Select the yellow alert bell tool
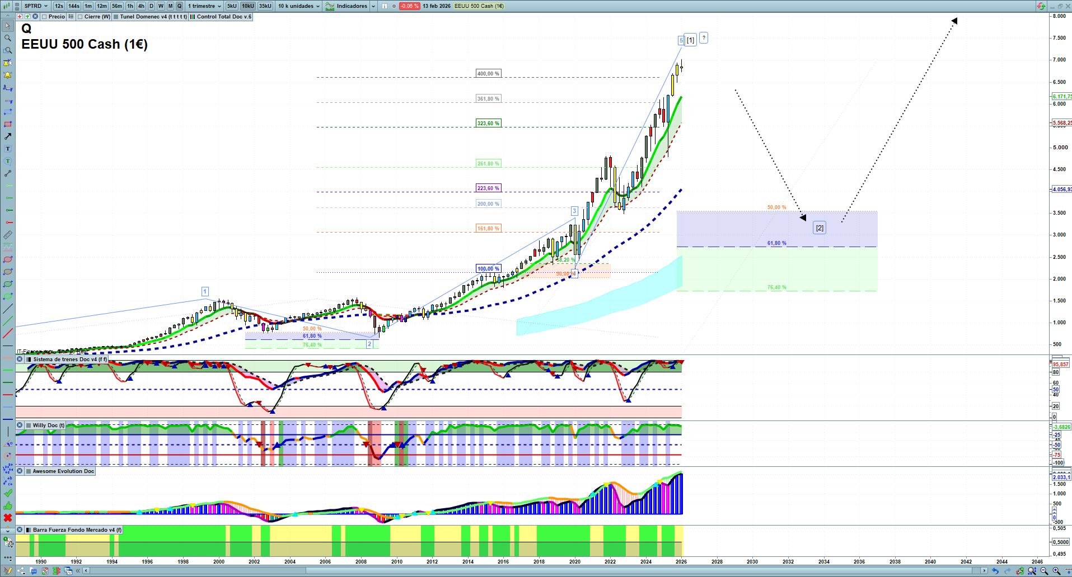 (x=8, y=75)
